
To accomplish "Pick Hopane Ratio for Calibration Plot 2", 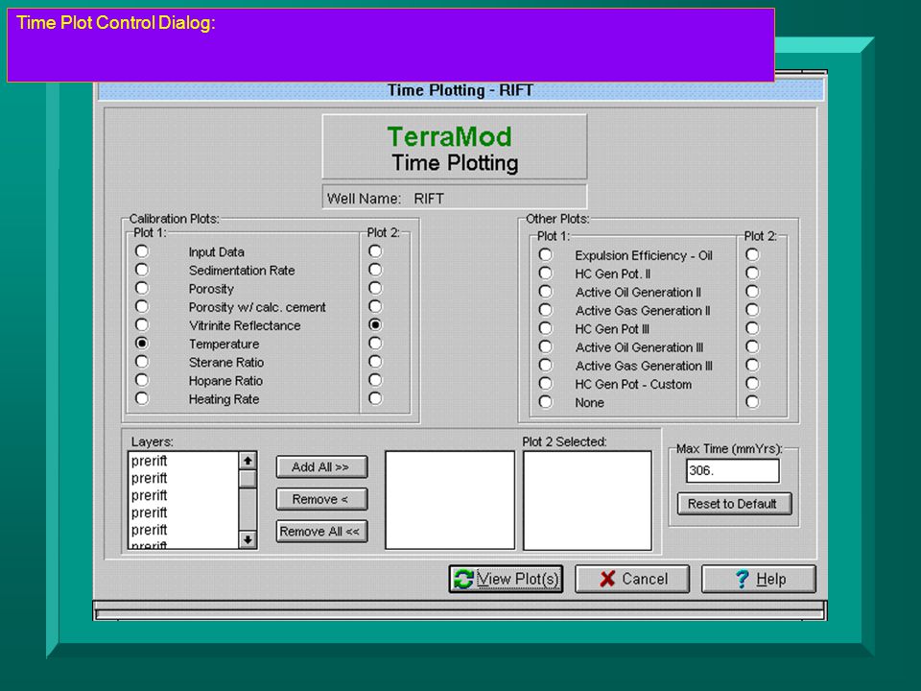I will (x=375, y=380).
